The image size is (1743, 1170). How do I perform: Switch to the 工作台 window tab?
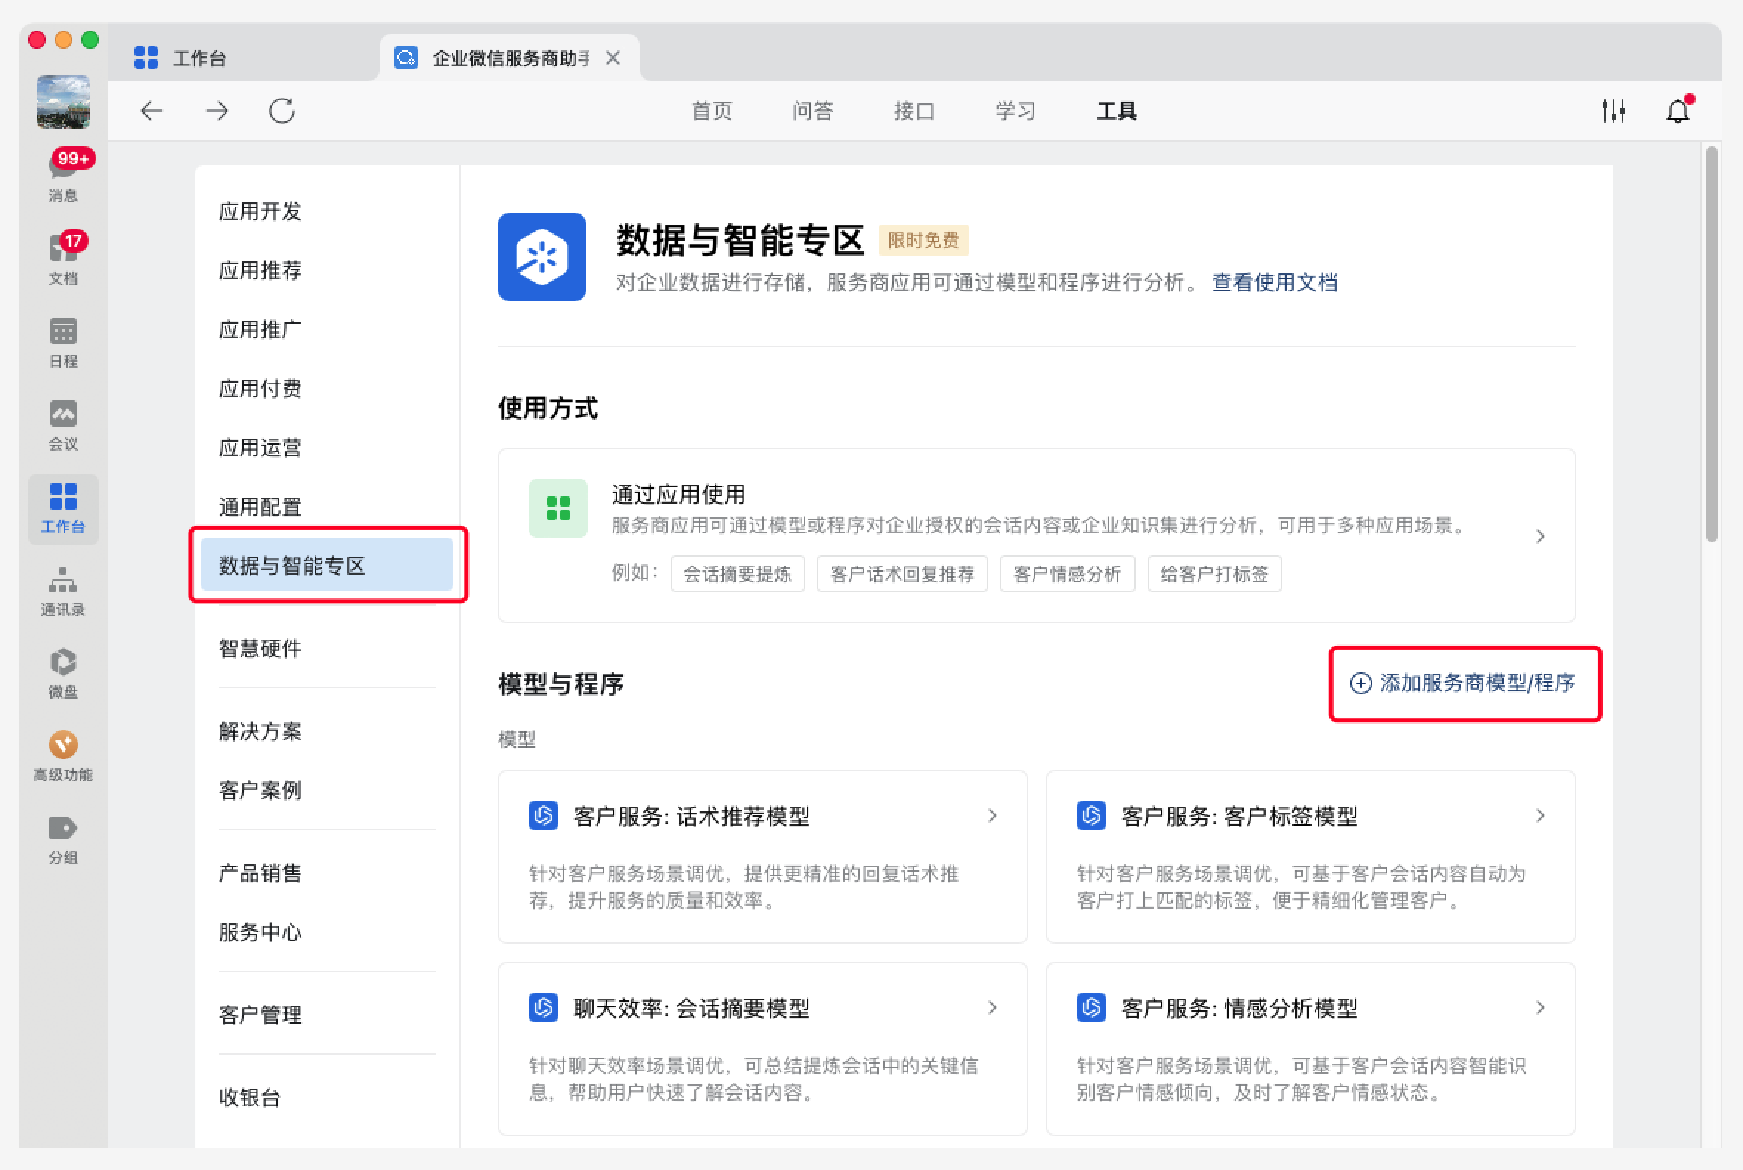coord(199,58)
